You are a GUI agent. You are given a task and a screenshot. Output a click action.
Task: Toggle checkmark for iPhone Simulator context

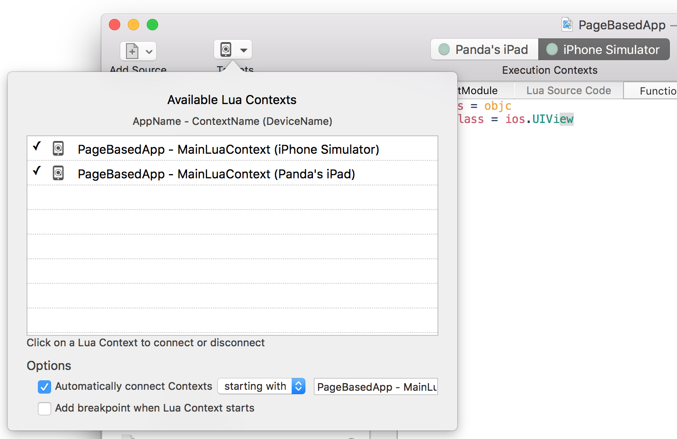(37, 146)
